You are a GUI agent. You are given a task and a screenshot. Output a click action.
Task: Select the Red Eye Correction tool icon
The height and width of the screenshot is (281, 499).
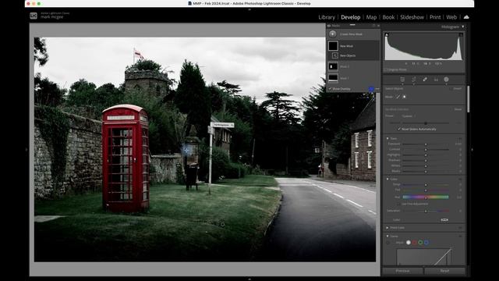coord(436,80)
